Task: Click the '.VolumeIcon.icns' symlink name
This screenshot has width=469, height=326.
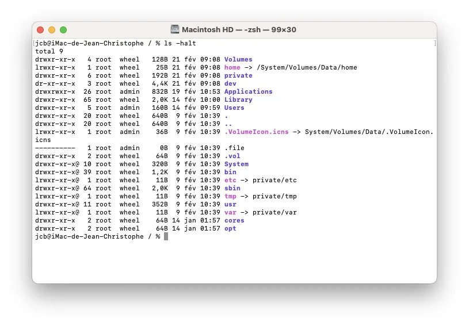Action: coord(256,132)
